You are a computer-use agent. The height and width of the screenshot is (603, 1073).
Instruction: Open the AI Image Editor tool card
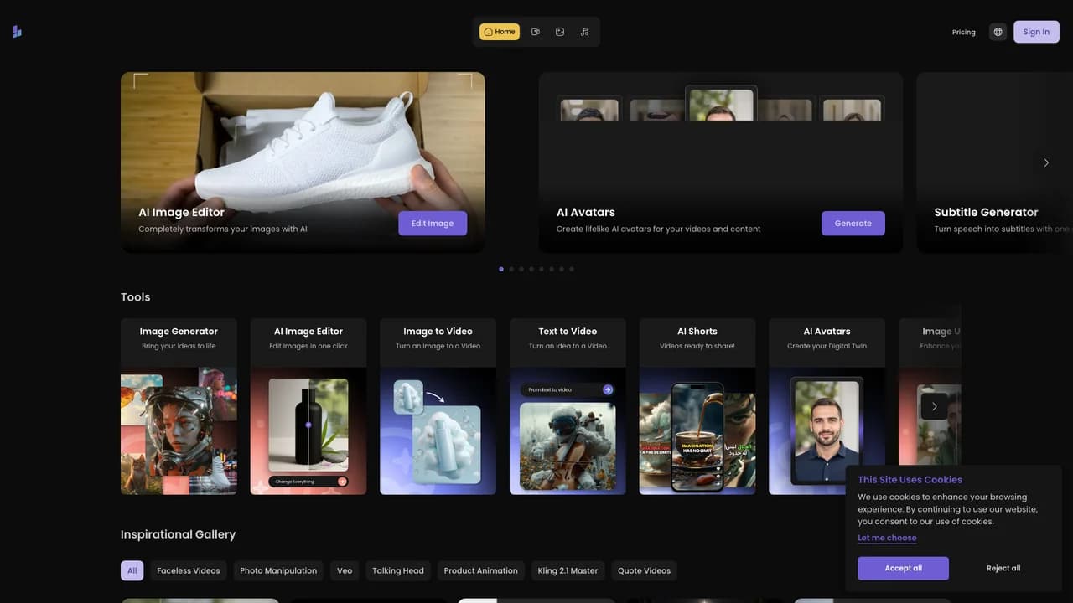(x=308, y=406)
